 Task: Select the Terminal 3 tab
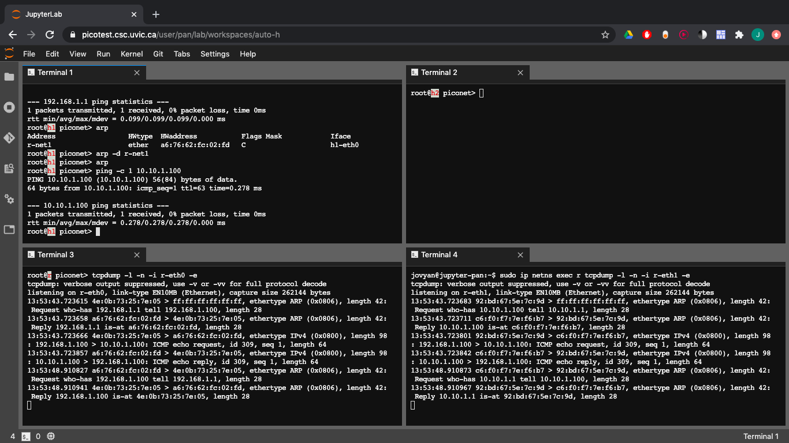pos(55,255)
